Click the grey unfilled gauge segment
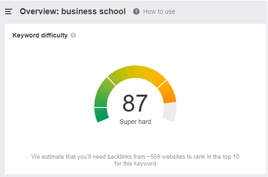Image resolution: width=268 pixels, height=177 pixels. click(170, 112)
